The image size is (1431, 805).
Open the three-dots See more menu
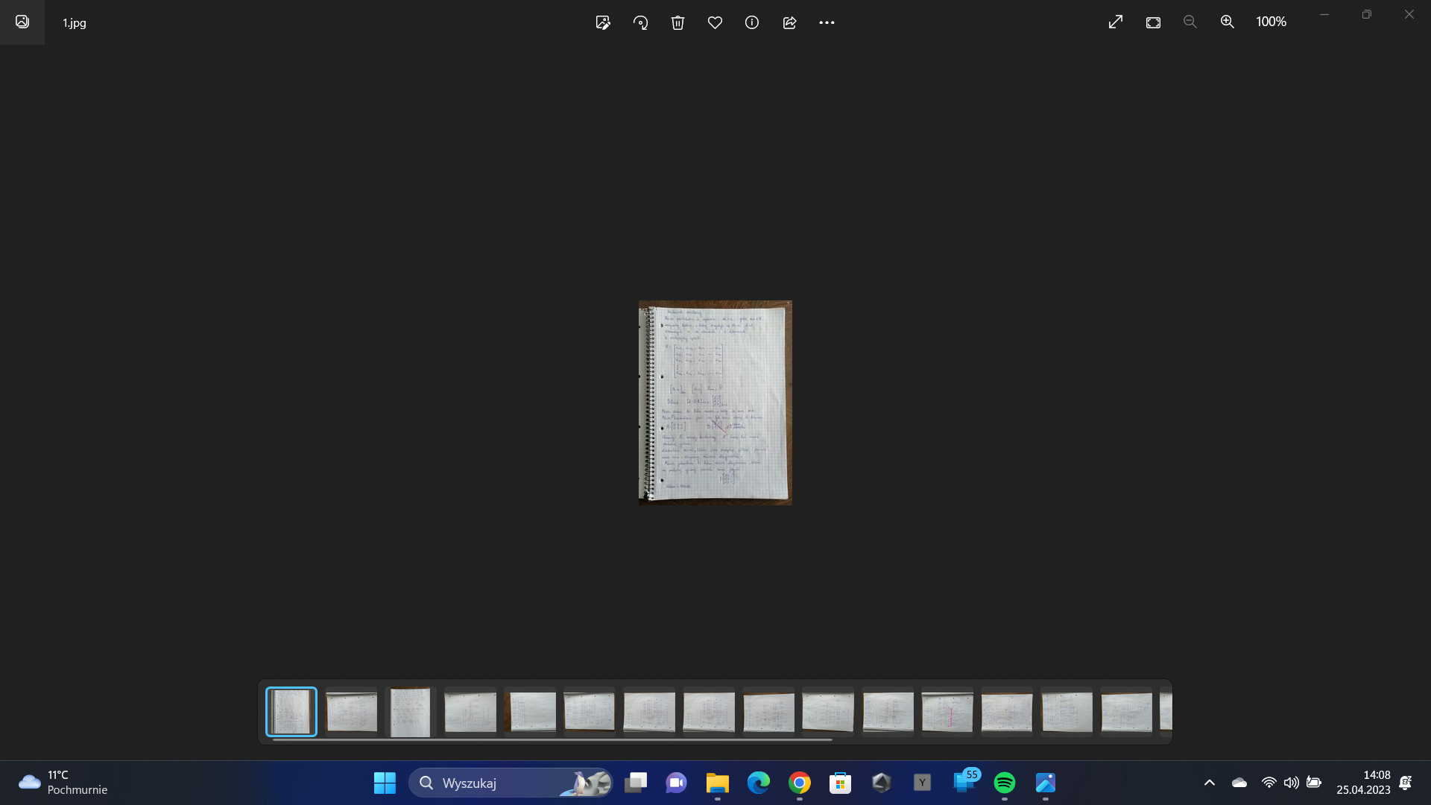click(x=827, y=22)
